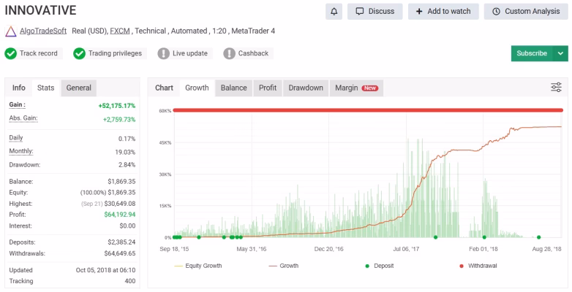Open the General stats tab

point(79,88)
